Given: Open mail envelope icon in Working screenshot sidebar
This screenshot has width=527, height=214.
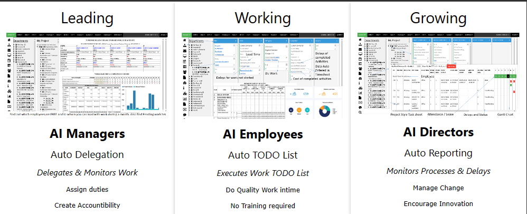Looking at the screenshot, I should [184, 51].
